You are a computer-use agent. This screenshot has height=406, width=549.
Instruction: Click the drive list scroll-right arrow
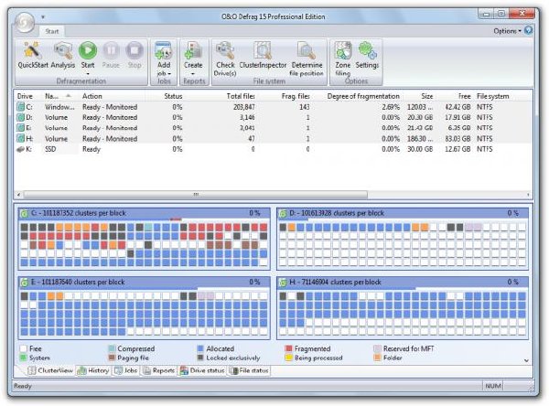pos(528,194)
